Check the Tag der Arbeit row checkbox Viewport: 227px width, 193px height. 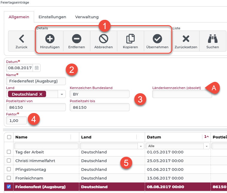[9, 152]
